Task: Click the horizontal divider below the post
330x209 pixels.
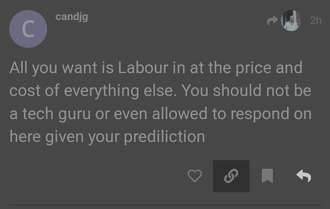Action: point(165,206)
